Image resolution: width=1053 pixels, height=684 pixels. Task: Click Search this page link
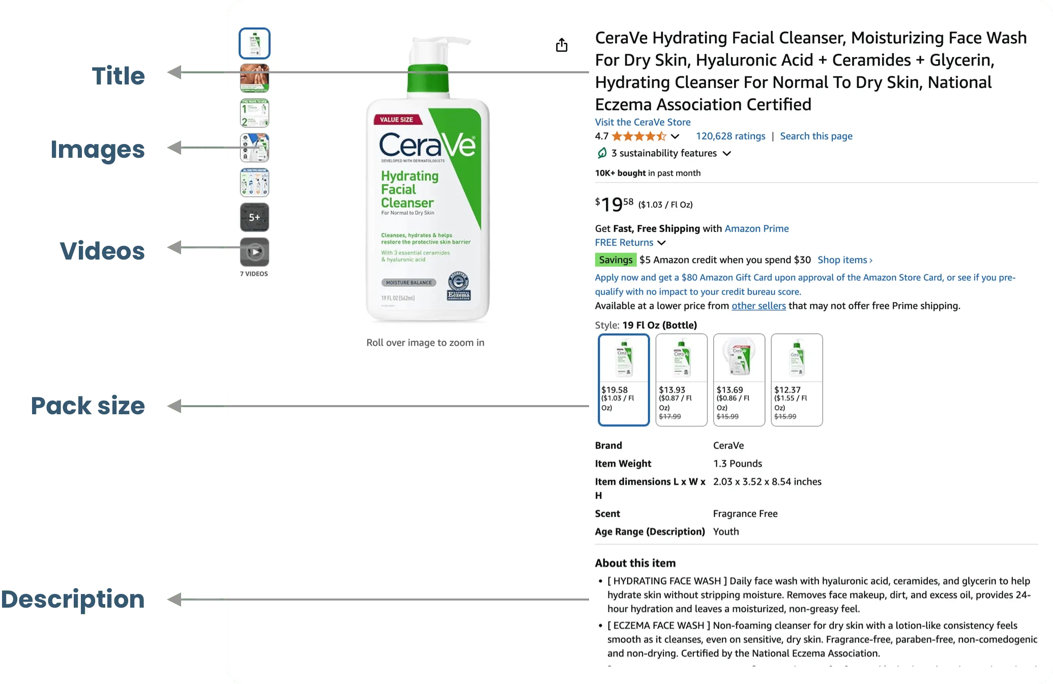[x=816, y=136]
